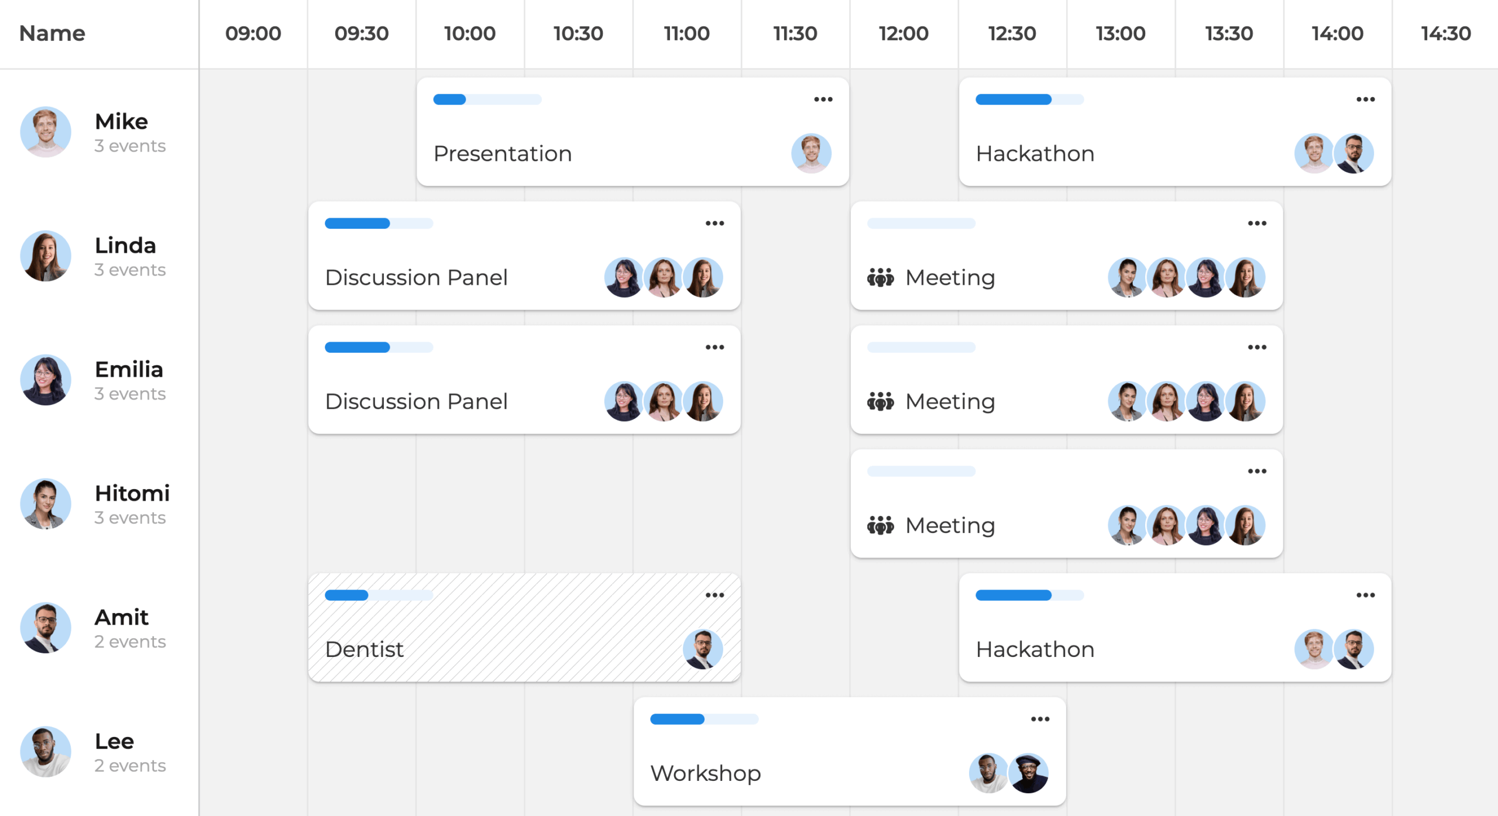Click the progress bar on Workshop card
Viewport: 1498px width, 816px height.
click(x=704, y=719)
